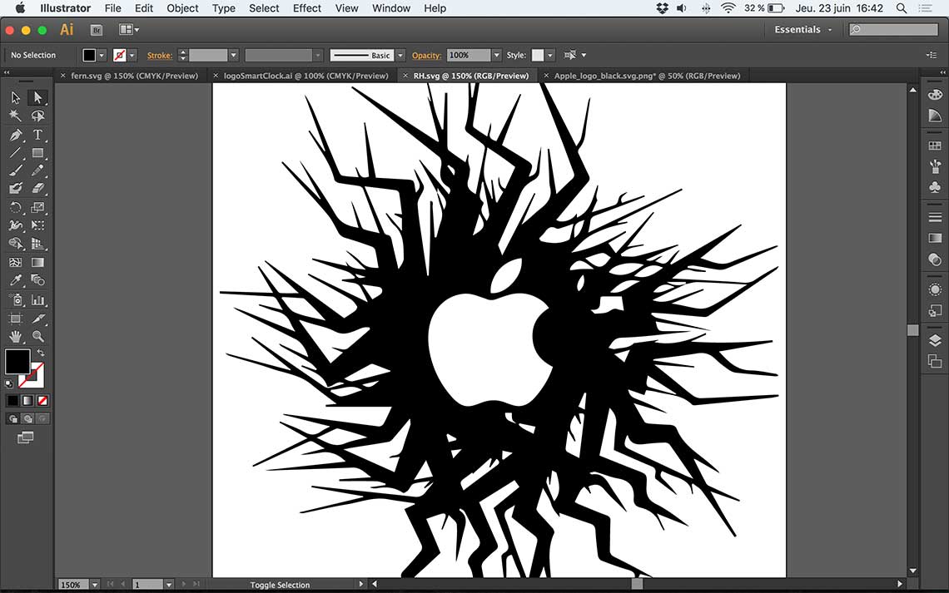Select the Zoom tool

(x=37, y=337)
